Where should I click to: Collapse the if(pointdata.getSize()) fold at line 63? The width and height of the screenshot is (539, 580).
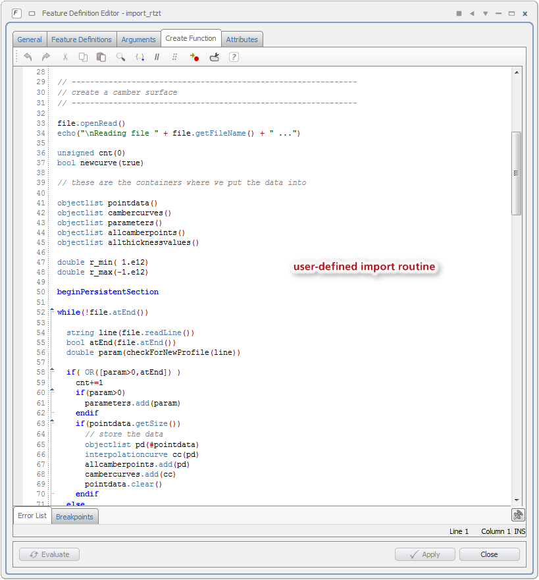[x=52, y=422]
